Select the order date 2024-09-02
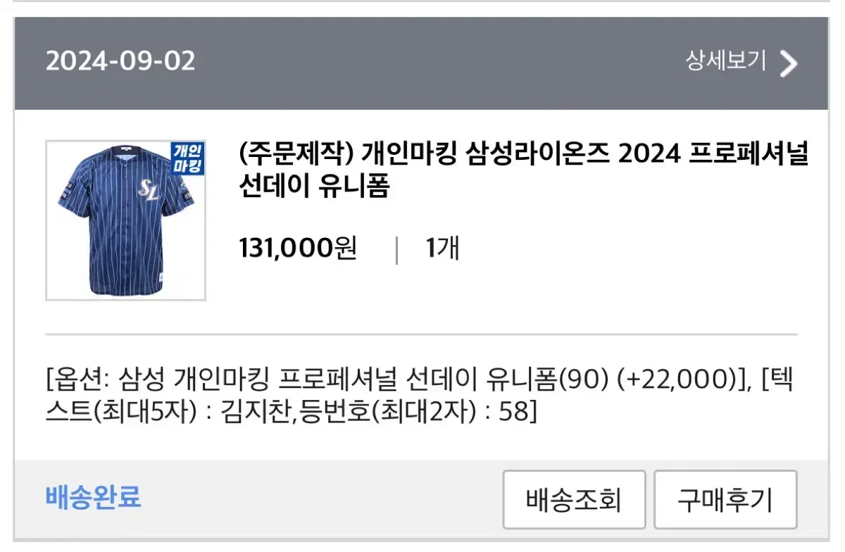 [120, 62]
